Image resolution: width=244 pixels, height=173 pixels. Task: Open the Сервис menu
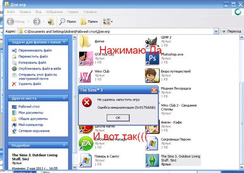coord(73,12)
